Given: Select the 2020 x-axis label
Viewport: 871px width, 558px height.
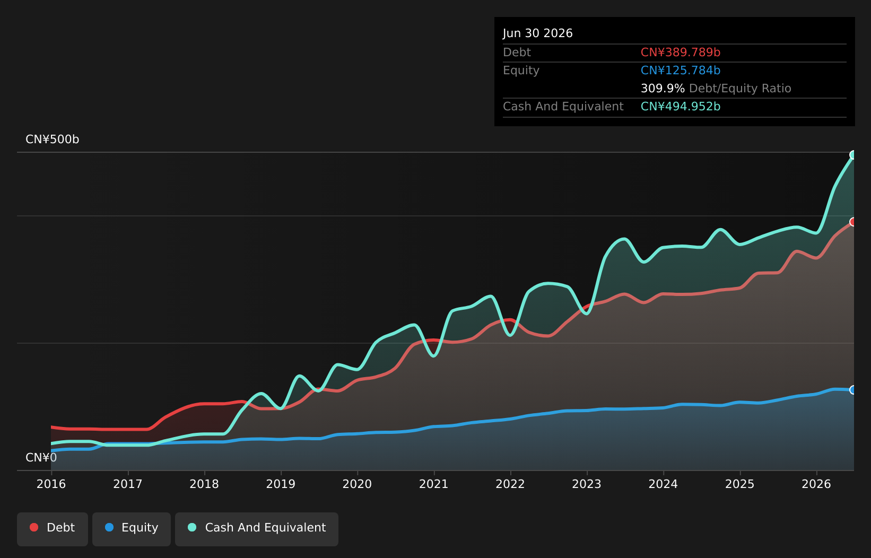Looking at the screenshot, I should (358, 484).
